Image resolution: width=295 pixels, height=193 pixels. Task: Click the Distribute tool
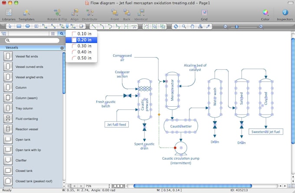[89, 15]
